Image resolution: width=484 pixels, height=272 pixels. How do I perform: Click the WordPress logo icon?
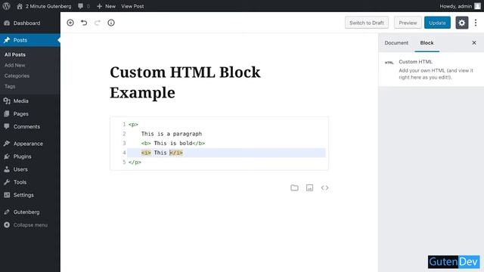pyautogui.click(x=6, y=6)
